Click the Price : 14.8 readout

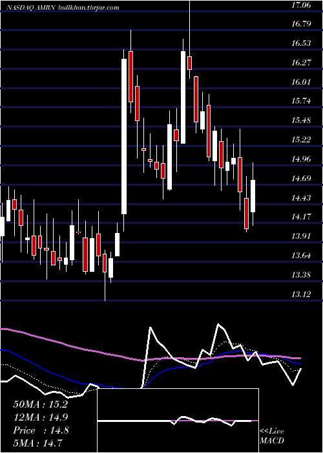[x=41, y=430]
